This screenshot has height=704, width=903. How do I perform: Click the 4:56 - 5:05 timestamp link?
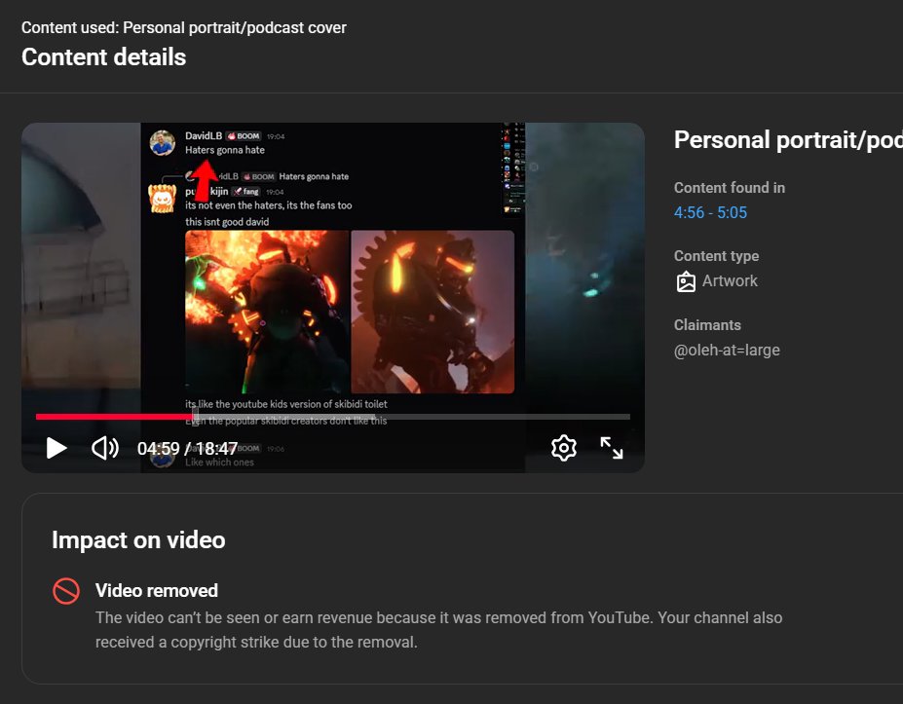pyautogui.click(x=710, y=212)
